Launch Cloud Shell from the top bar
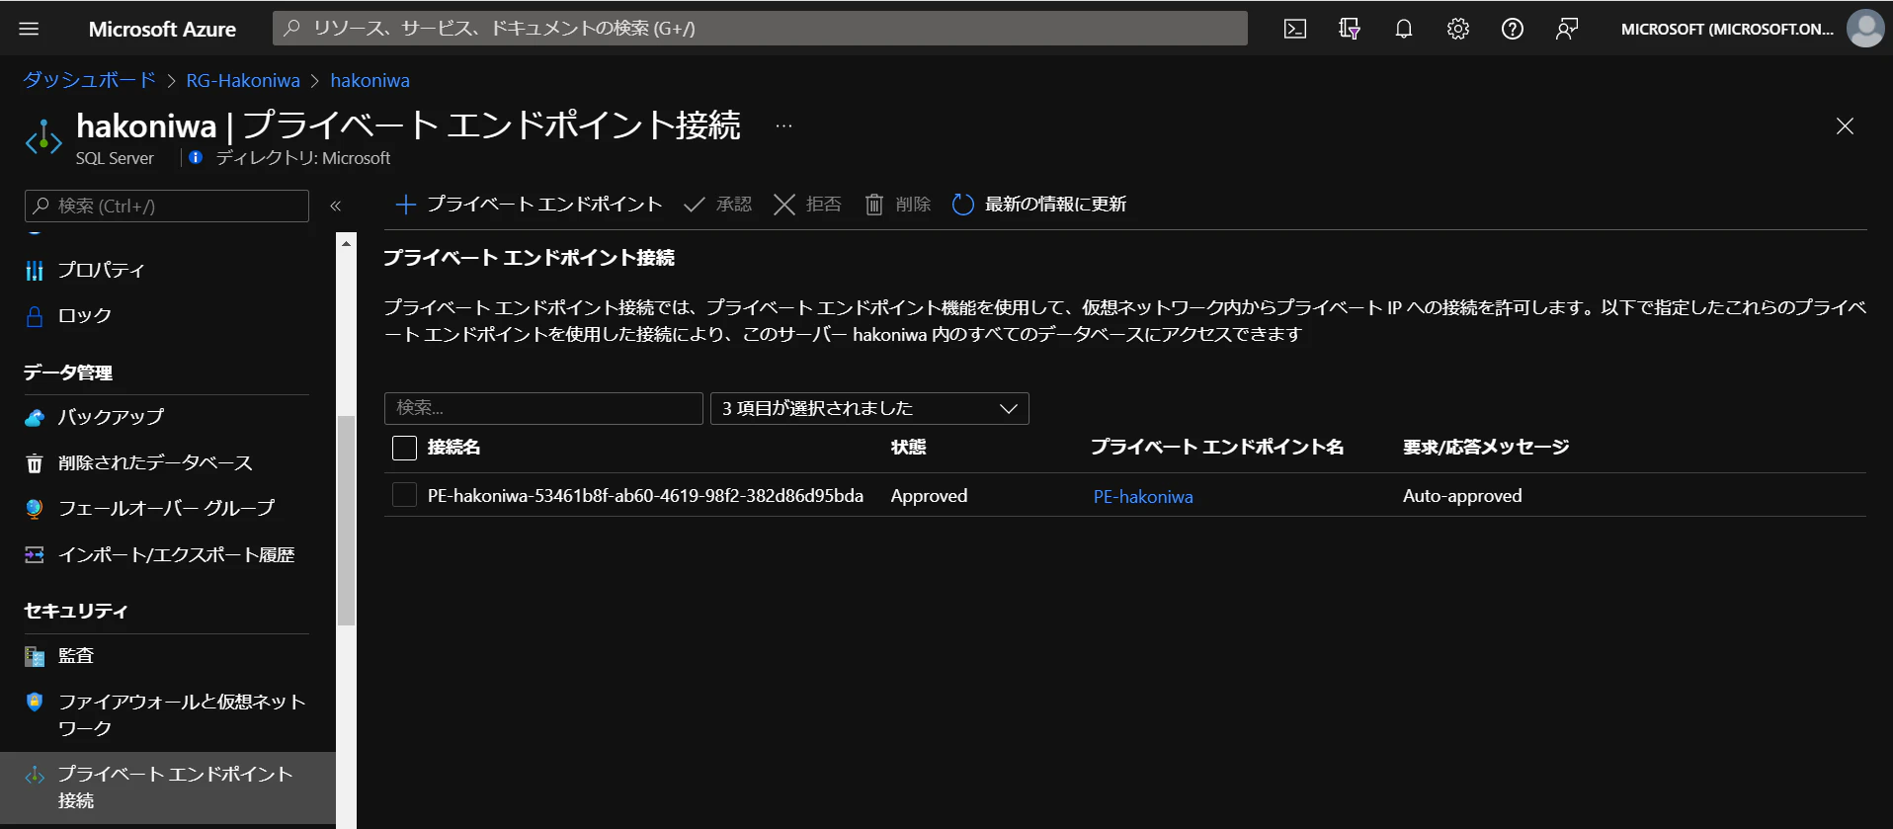Viewport: 1893px width, 829px height. (1294, 29)
